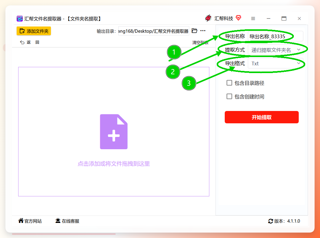Image resolution: width=320 pixels, height=238 pixels.
Task: Click the 点击添加或将文件拖拽到这里 text
Action: point(114,164)
